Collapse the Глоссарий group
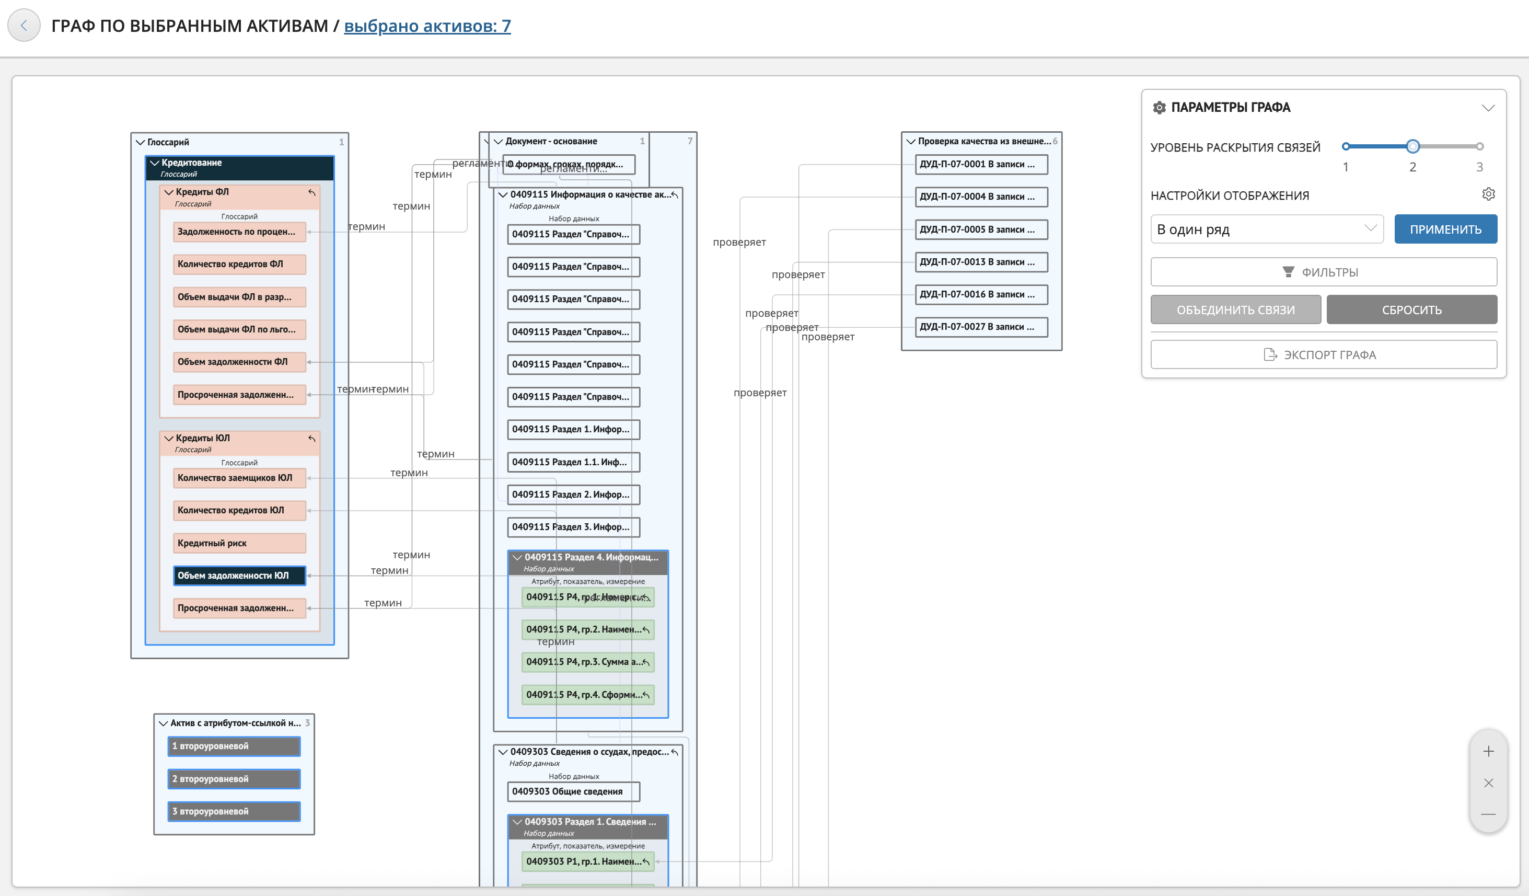The width and height of the screenshot is (1529, 896). [140, 142]
